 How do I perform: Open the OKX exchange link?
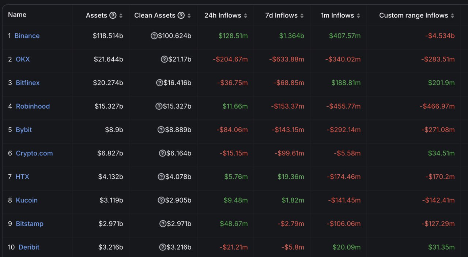23,59
